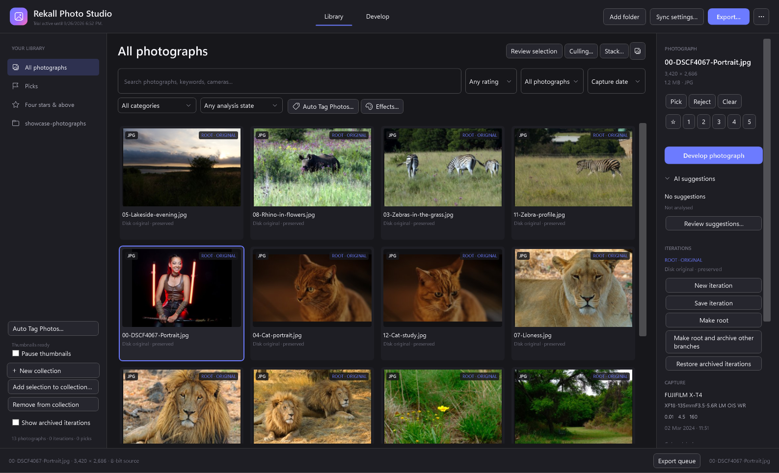The image size is (779, 473).
Task: Click the image view icon beside Stack
Action: 637,51
